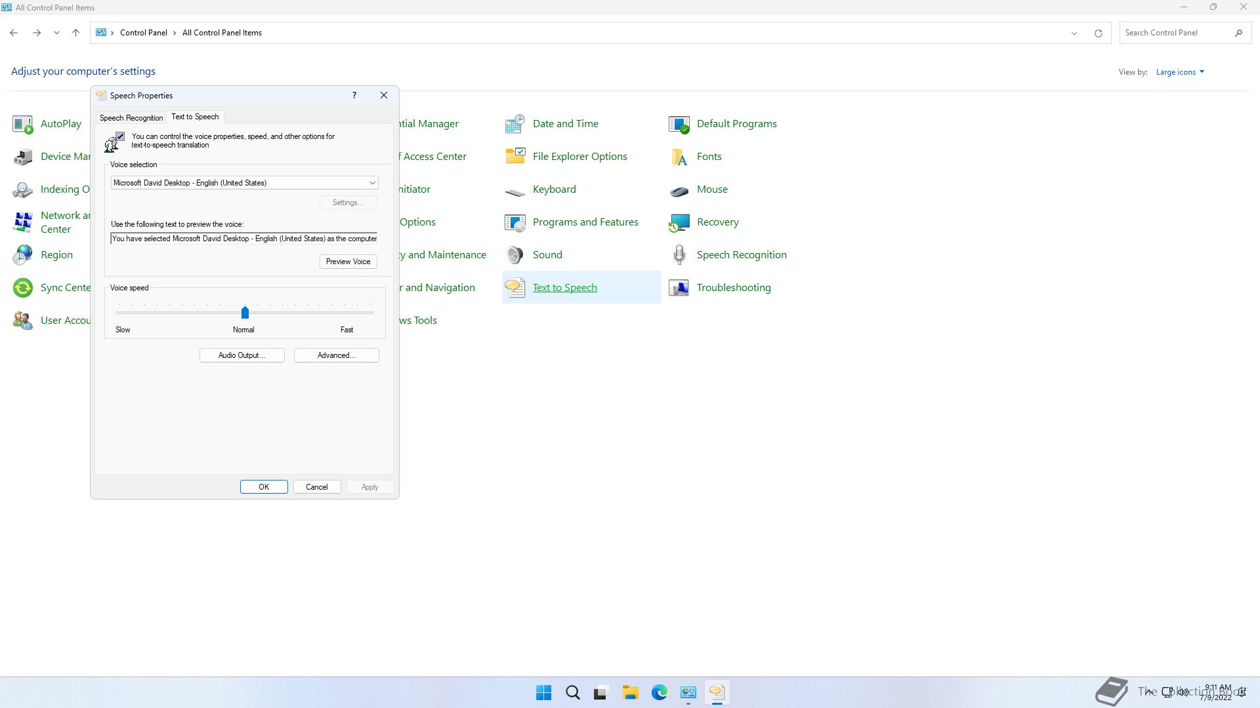Open Audio Output settings
This screenshot has height=708, width=1260.
pos(241,355)
